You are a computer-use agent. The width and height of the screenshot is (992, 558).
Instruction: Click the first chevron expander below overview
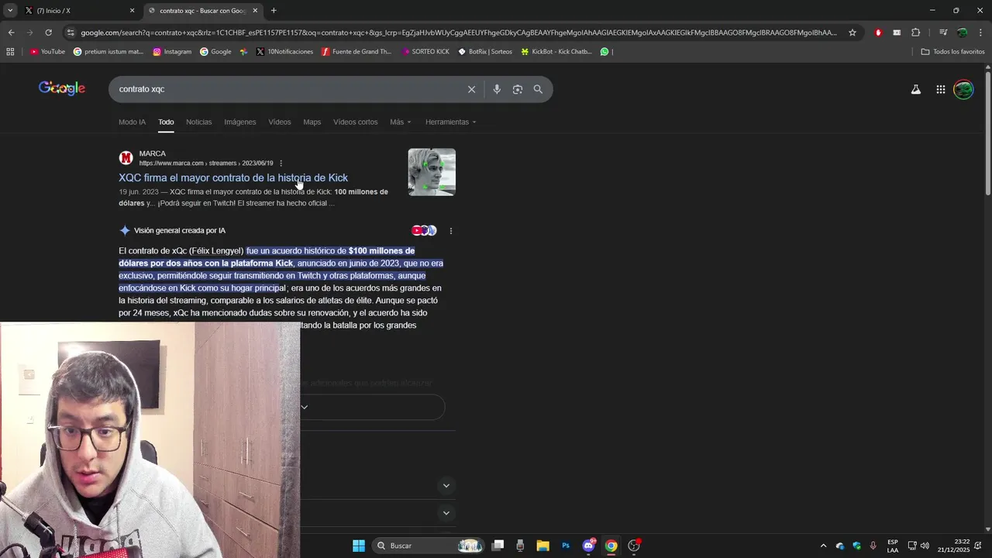[x=446, y=486]
